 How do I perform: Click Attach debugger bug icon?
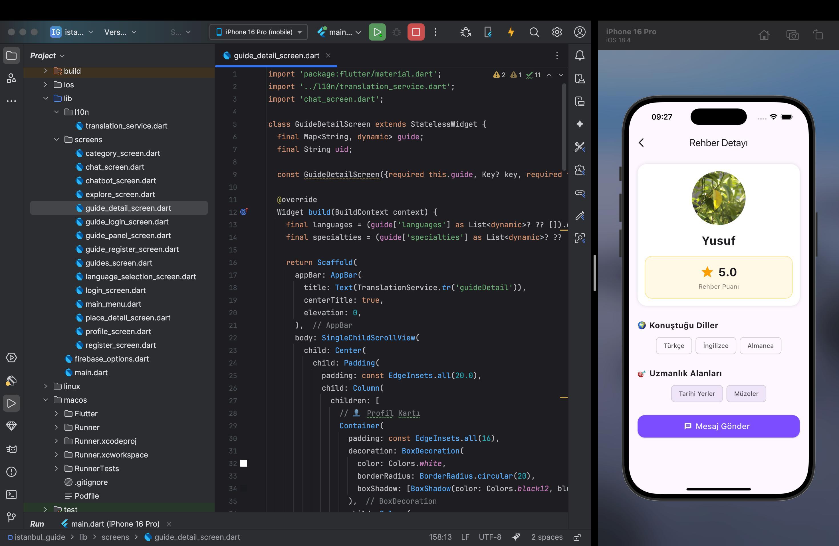pyautogui.click(x=465, y=32)
